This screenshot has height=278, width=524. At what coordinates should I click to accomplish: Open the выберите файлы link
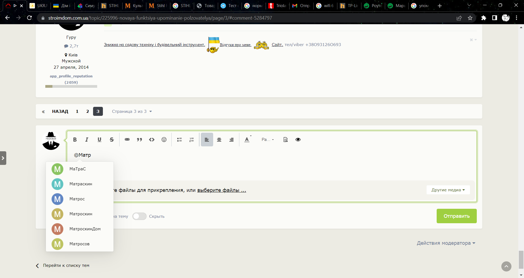click(x=222, y=190)
